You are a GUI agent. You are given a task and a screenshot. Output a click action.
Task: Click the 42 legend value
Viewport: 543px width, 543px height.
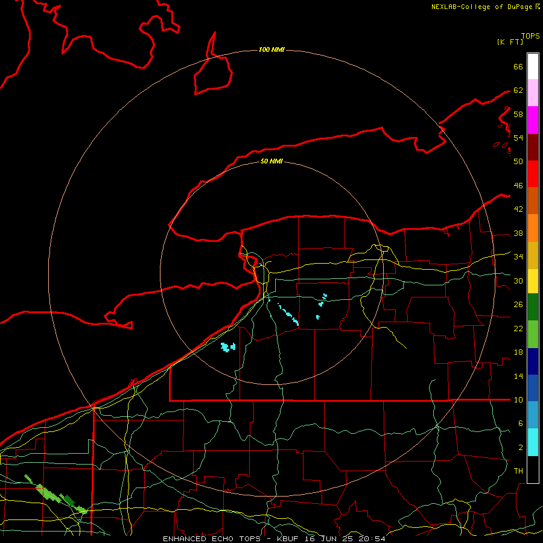518,209
